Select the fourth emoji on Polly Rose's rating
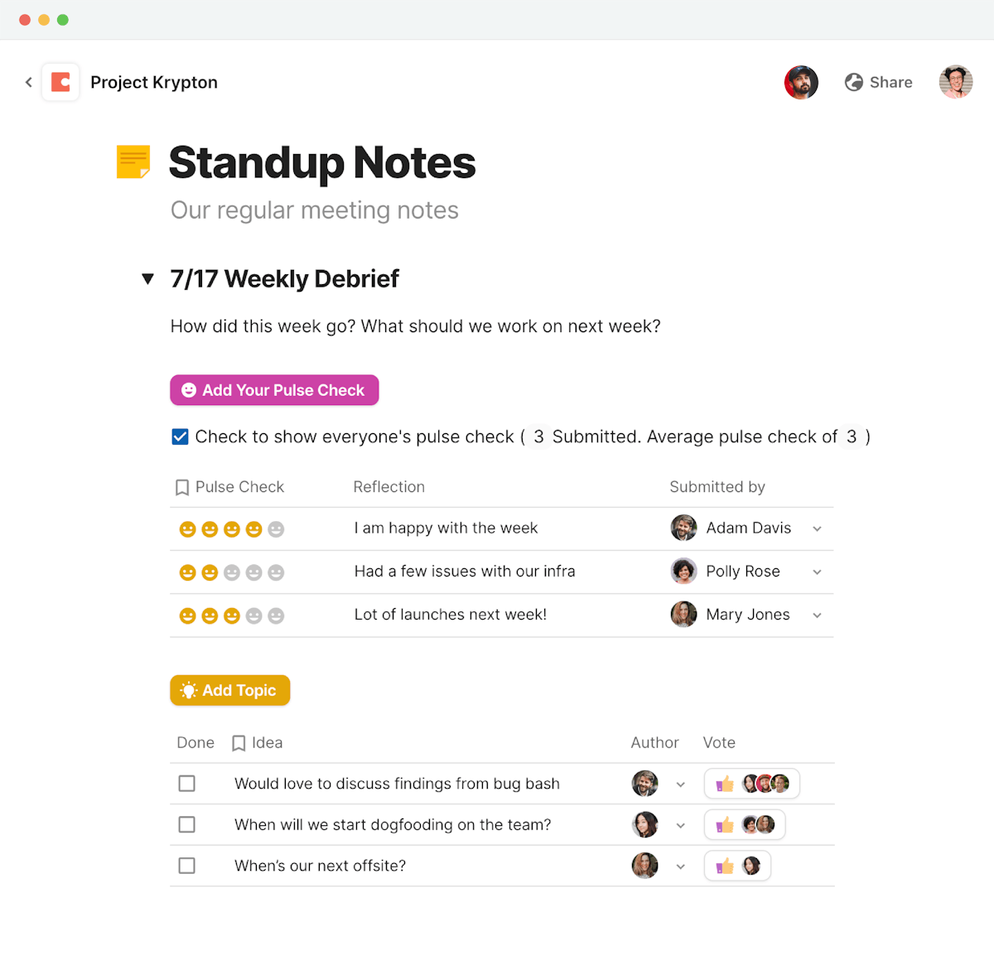The image size is (994, 956). click(x=253, y=572)
